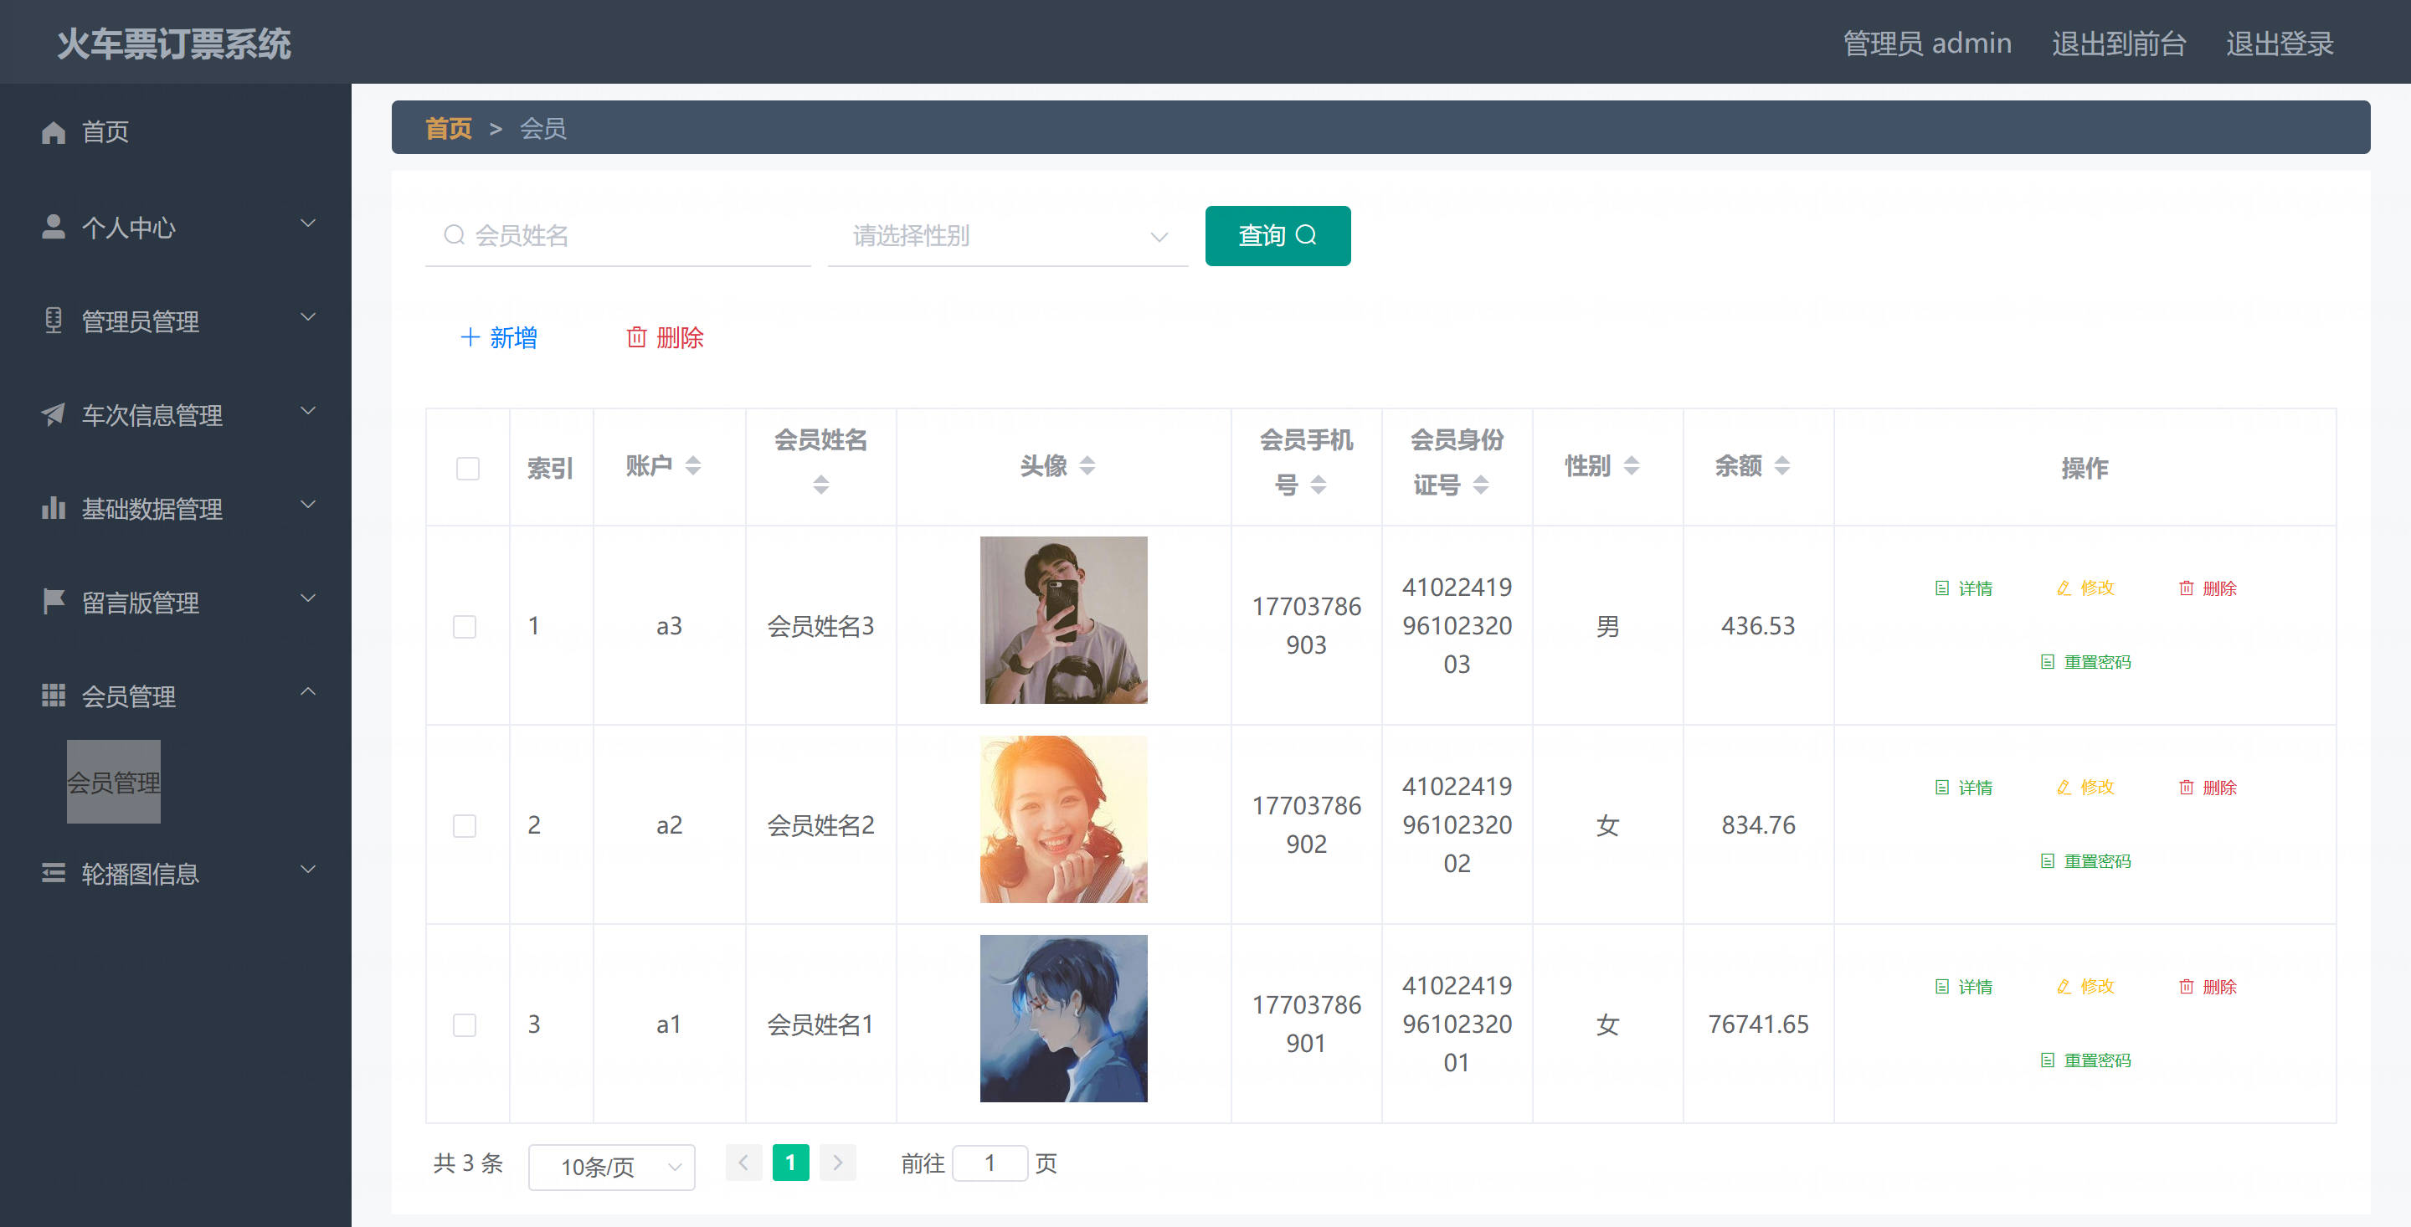Expand the 管理员管理 menu chevron
Screen dimensions: 2411x1227
click(308, 316)
